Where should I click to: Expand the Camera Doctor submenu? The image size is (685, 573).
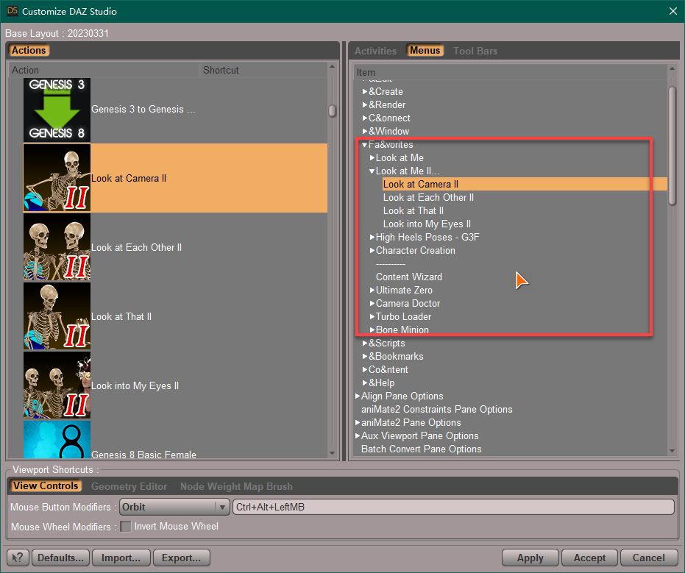tap(372, 303)
